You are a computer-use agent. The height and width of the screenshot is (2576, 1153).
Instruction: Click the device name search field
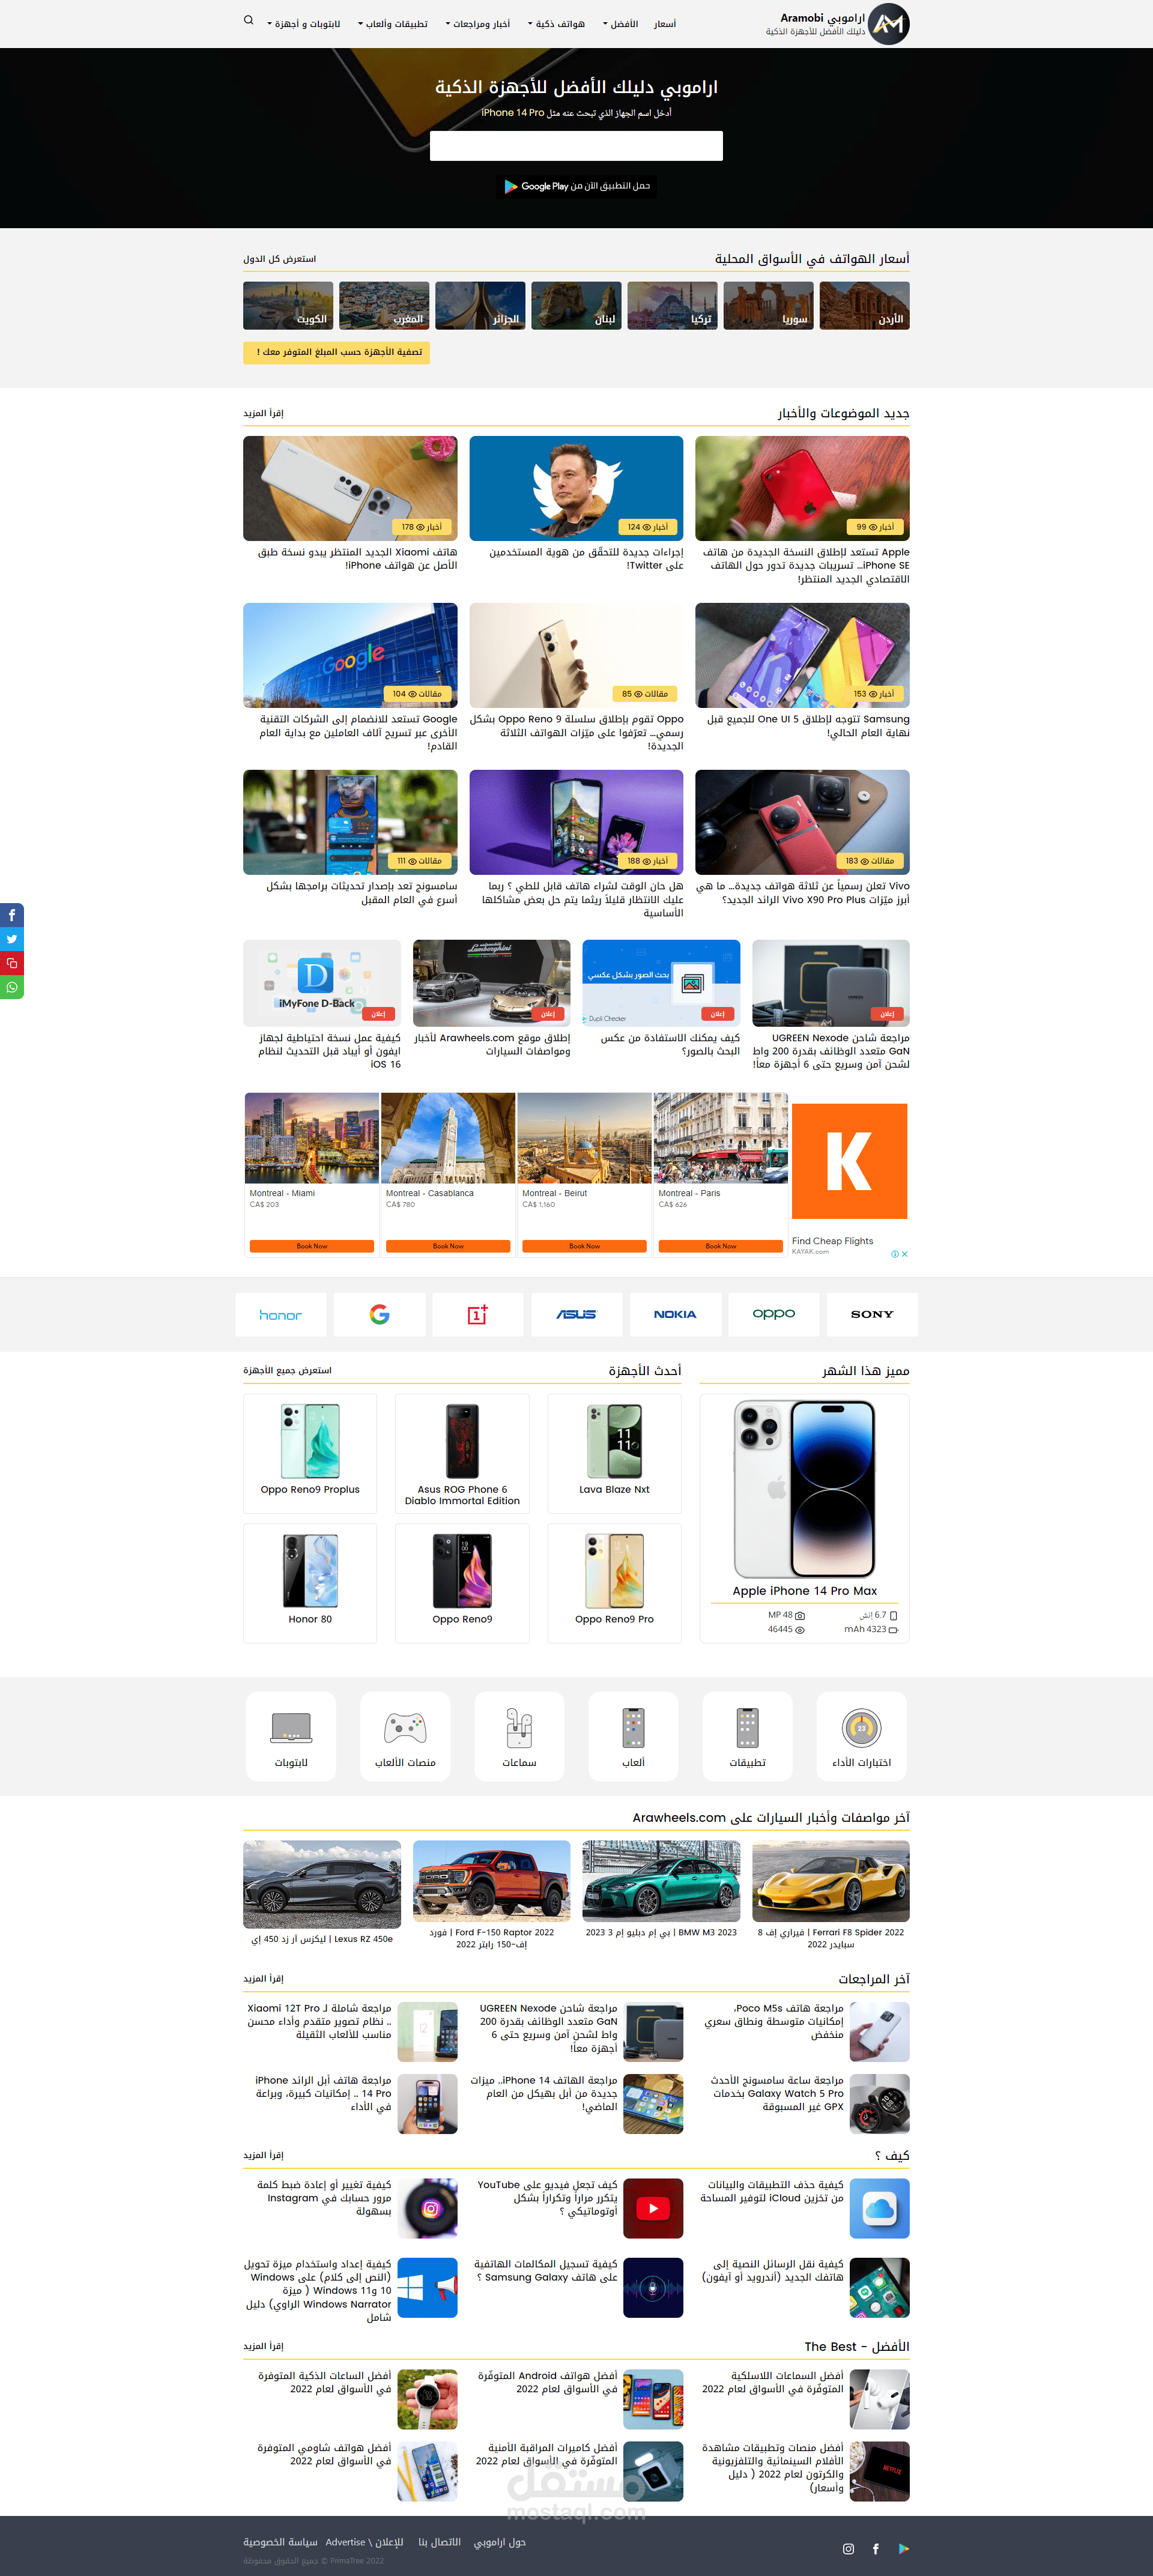coord(576,146)
